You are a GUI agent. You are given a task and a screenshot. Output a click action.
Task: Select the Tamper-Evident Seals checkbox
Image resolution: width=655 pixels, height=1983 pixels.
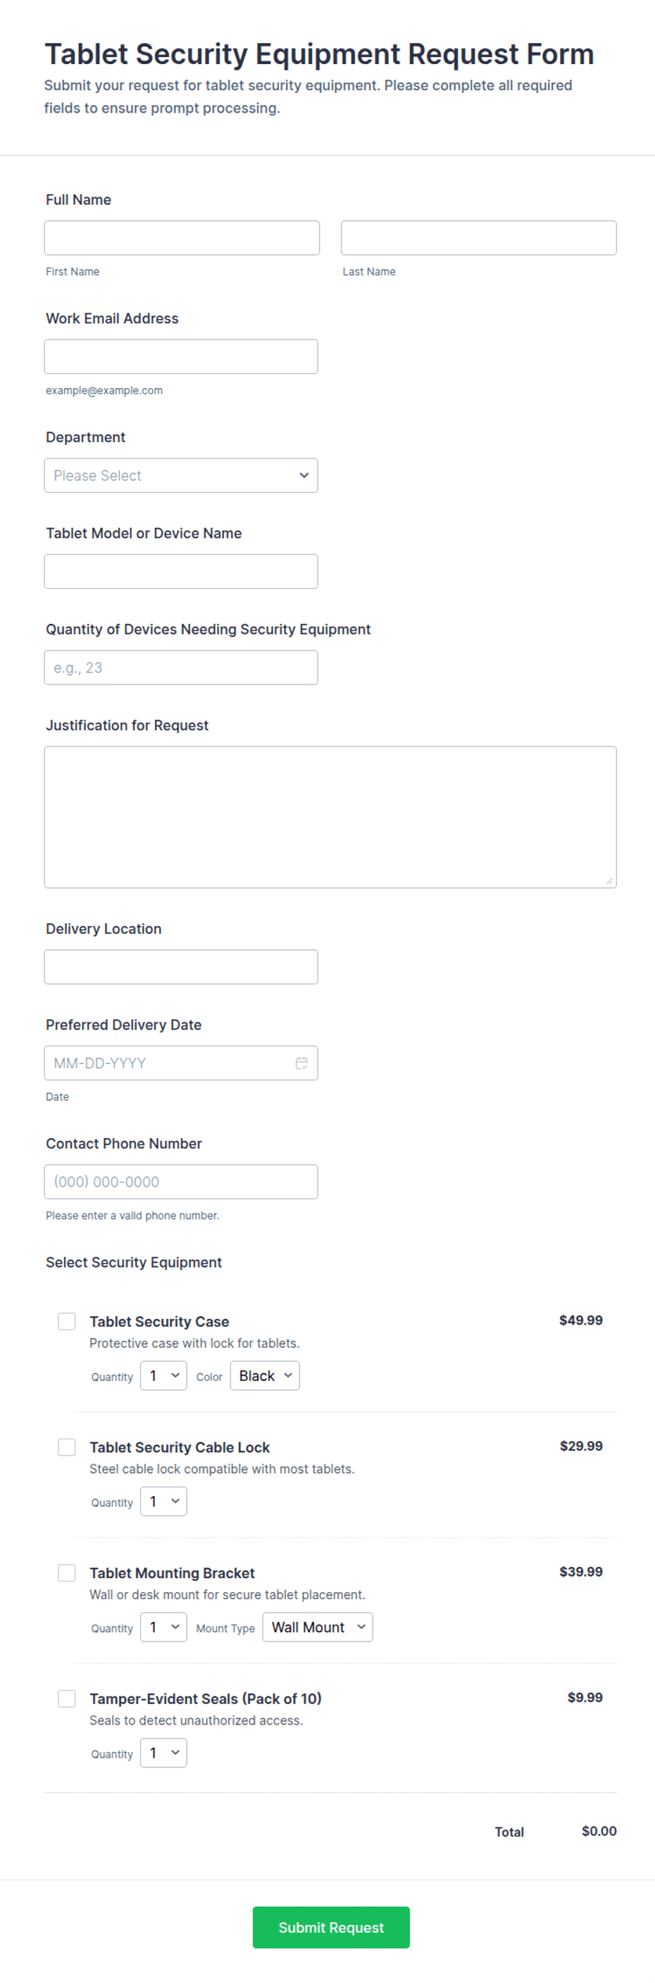pos(67,1697)
